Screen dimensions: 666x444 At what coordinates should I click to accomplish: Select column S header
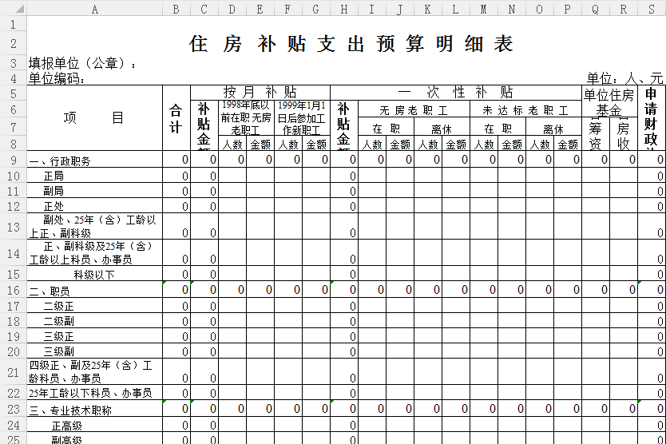652,10
